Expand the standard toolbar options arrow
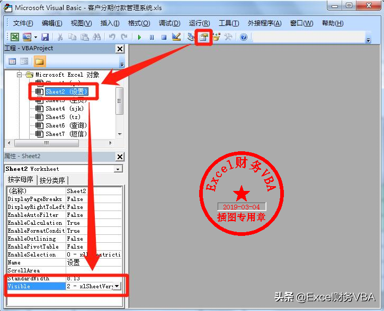384x311 pixels. (x=368, y=40)
